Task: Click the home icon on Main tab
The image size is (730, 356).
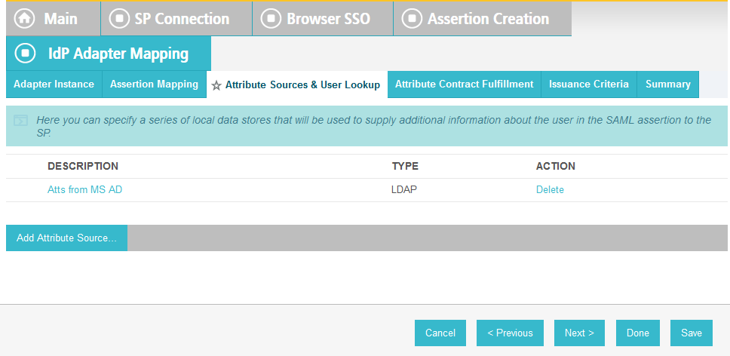Action: (24, 19)
